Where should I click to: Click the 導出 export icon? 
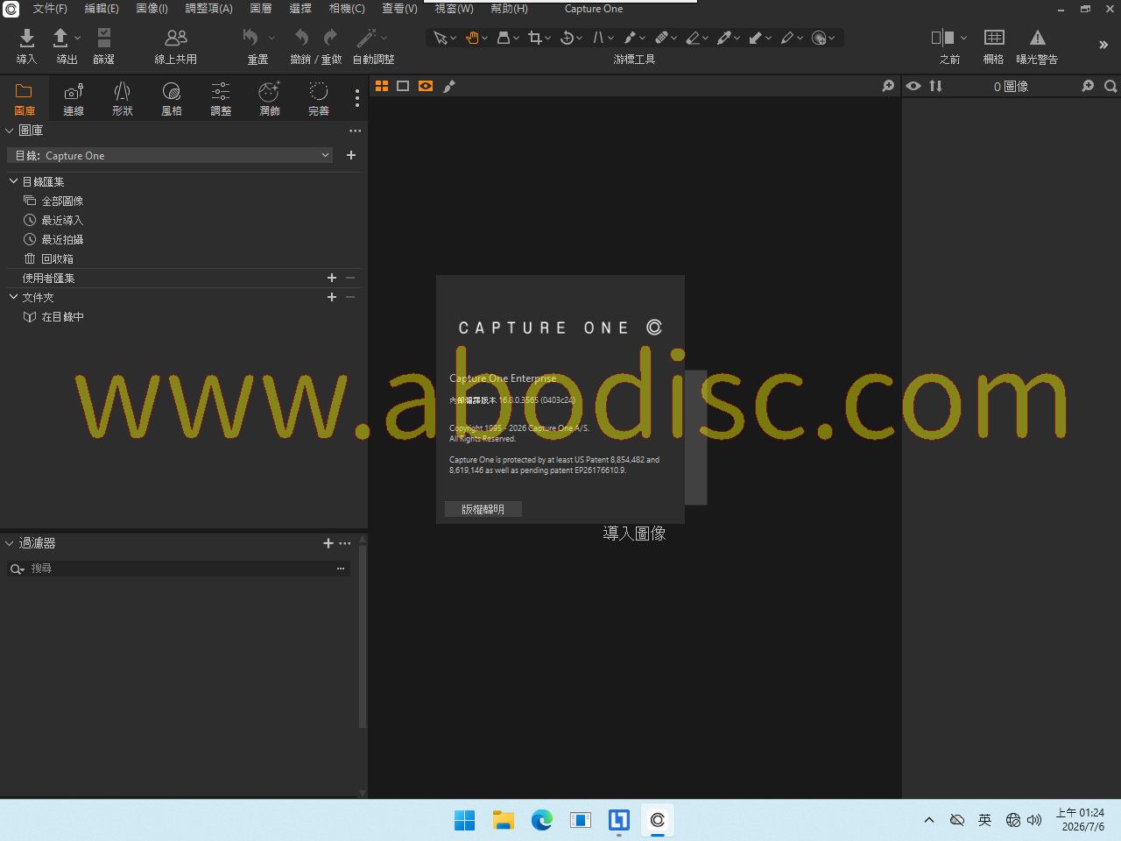click(60, 38)
